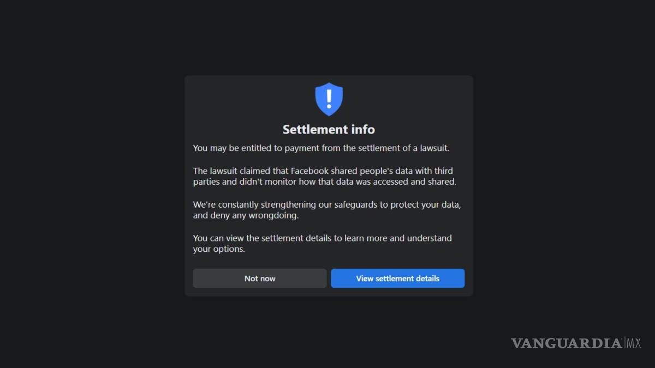655x368 pixels.
Task: Click the paragraph about payment entitlement
Action: click(x=321, y=148)
